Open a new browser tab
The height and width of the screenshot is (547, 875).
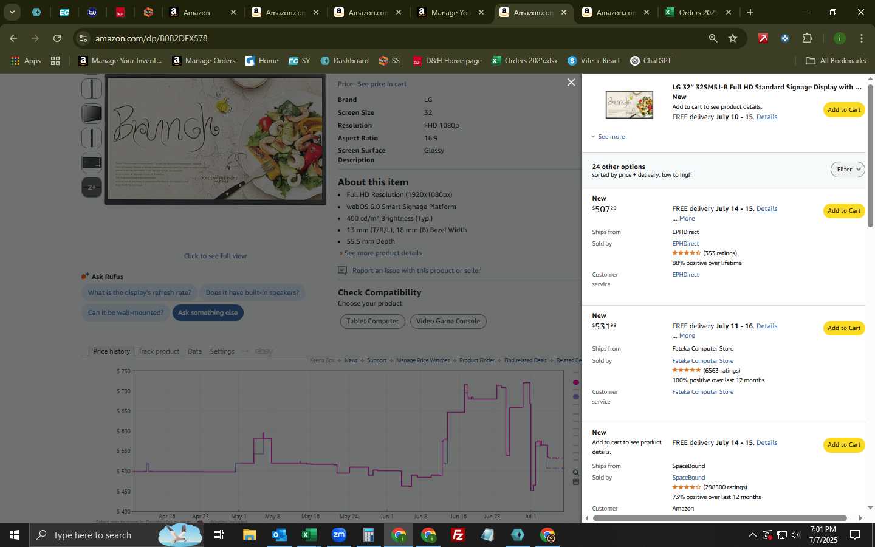tap(750, 12)
